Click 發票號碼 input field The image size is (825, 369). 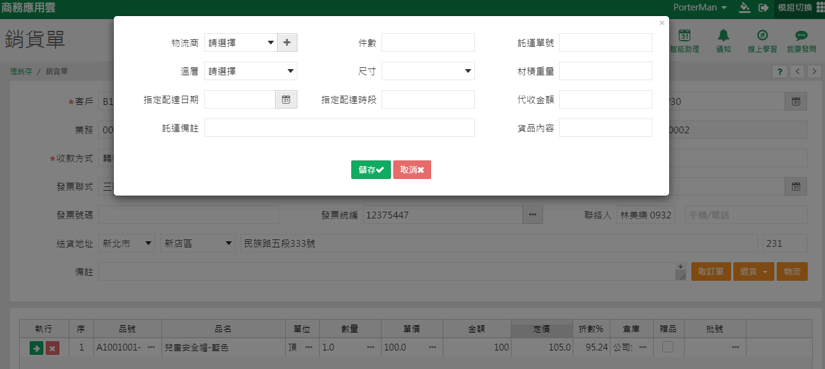(x=189, y=215)
